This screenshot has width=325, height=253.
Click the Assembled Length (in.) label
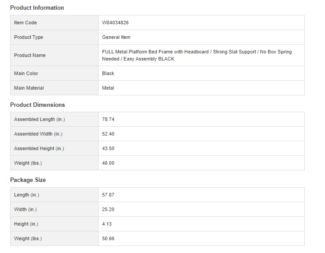tap(39, 119)
